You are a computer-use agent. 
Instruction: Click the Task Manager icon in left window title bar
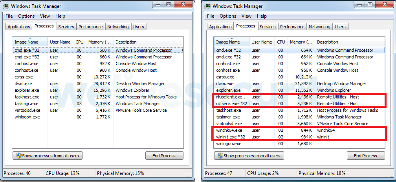click(x=6, y=6)
